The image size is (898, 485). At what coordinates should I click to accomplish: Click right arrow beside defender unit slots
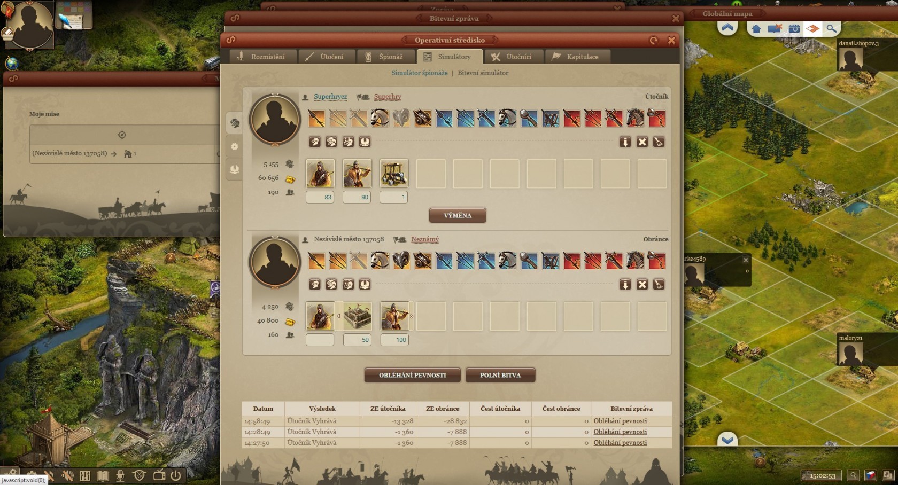412,316
